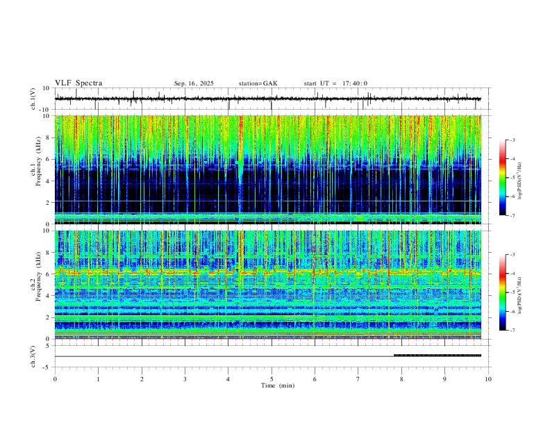Click the thick ch.3 trace segment near 9 minutes
550x425 pixels.
click(x=437, y=356)
